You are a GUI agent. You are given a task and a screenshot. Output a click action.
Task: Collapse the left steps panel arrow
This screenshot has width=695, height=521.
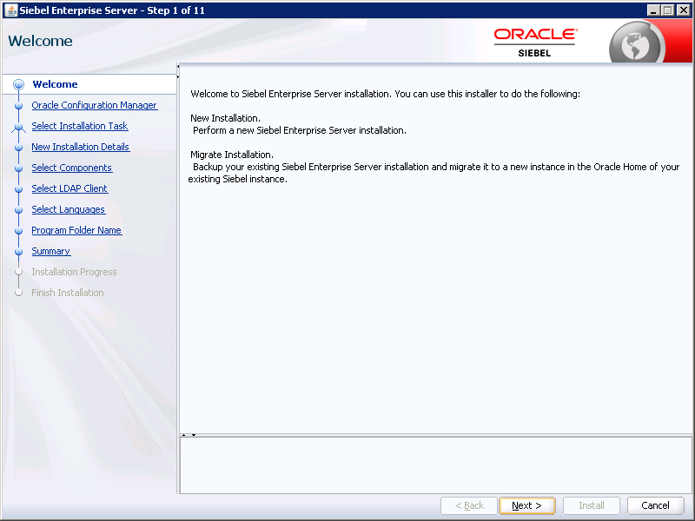(178, 67)
